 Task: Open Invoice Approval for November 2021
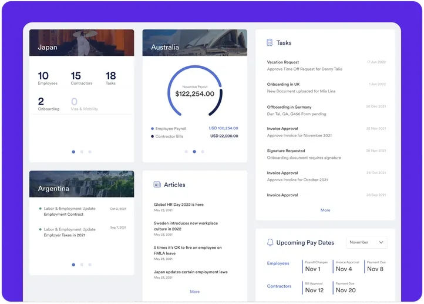327,132
